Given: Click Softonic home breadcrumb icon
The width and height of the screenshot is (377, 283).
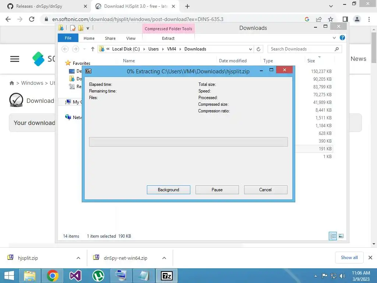Looking at the screenshot, I should coord(11,83).
